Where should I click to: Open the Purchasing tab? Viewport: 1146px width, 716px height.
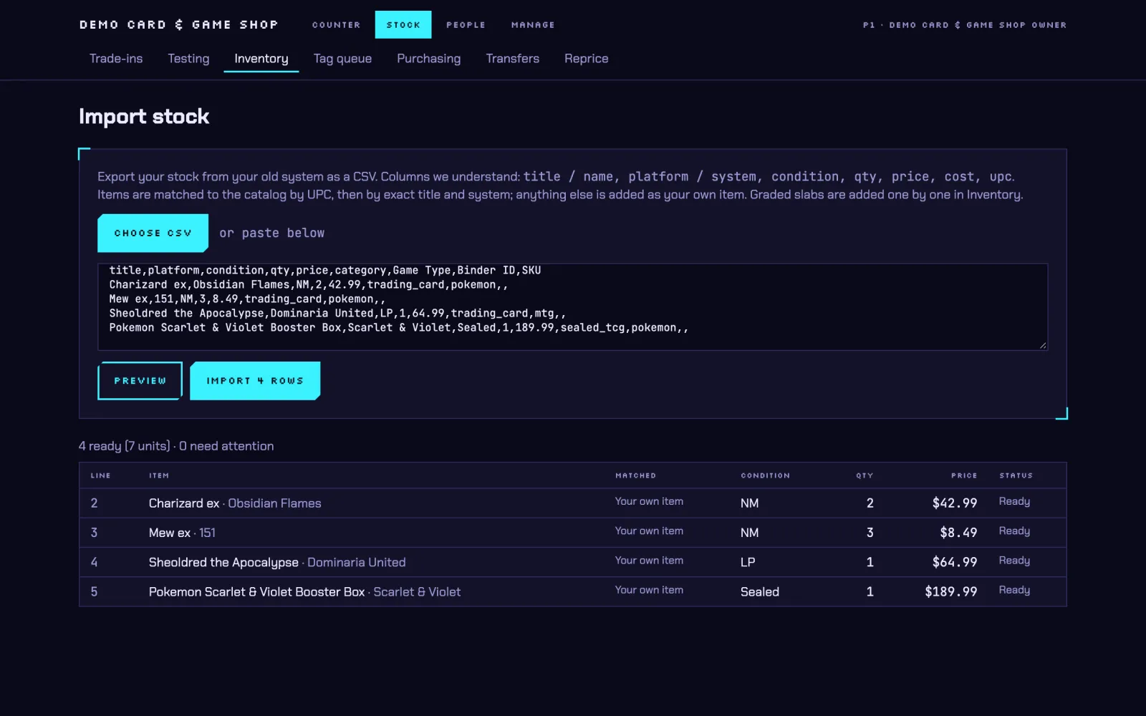click(x=429, y=59)
